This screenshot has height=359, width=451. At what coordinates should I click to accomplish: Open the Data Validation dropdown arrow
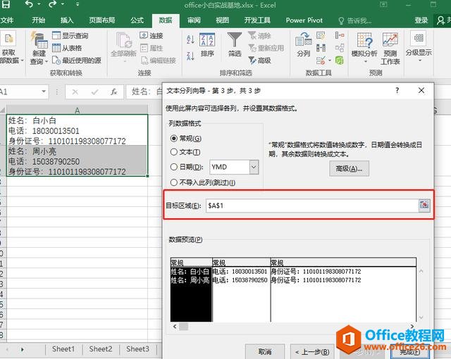(x=330, y=61)
